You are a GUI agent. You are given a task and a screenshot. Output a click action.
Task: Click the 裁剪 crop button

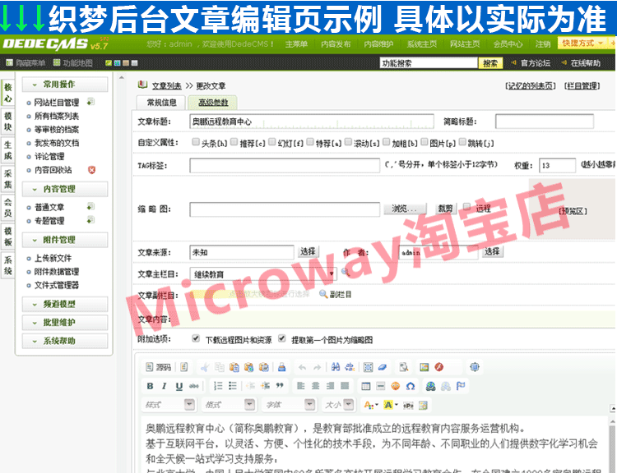(x=445, y=209)
